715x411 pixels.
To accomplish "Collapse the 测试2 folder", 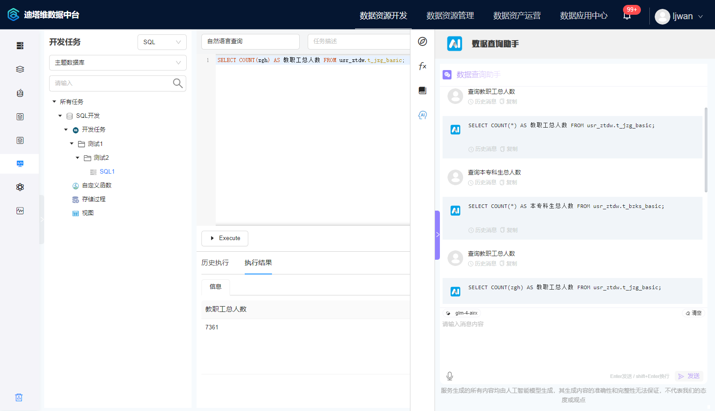I will coord(78,158).
